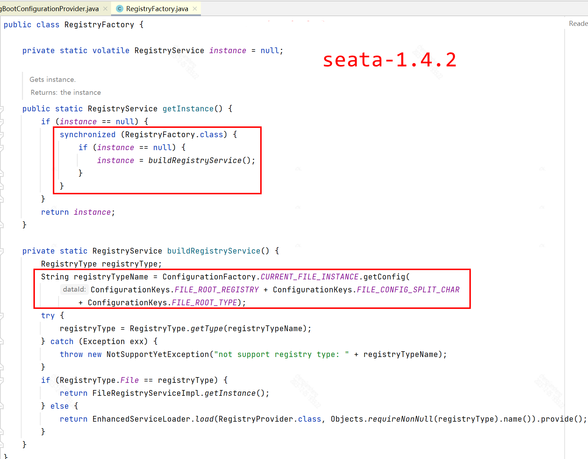
Task: Click the 'Gets instance.' doc comment
Action: click(52, 79)
